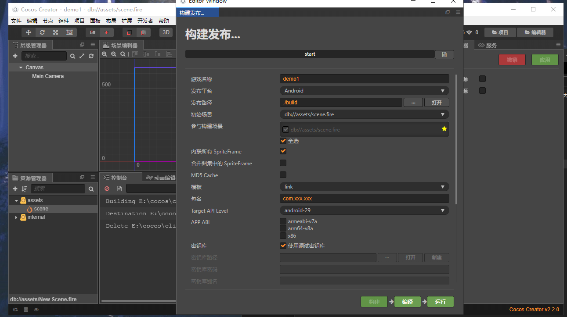Check the armeabi-v7a ABI option
The width and height of the screenshot is (567, 317).
point(283,221)
